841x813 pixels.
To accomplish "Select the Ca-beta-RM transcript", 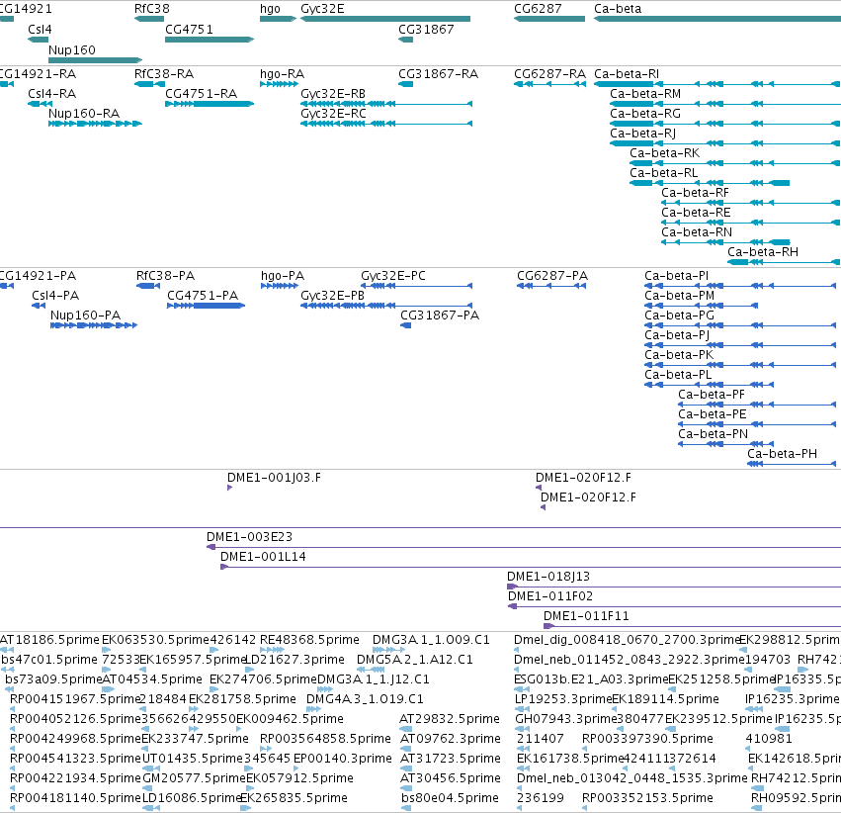I will 725,104.
